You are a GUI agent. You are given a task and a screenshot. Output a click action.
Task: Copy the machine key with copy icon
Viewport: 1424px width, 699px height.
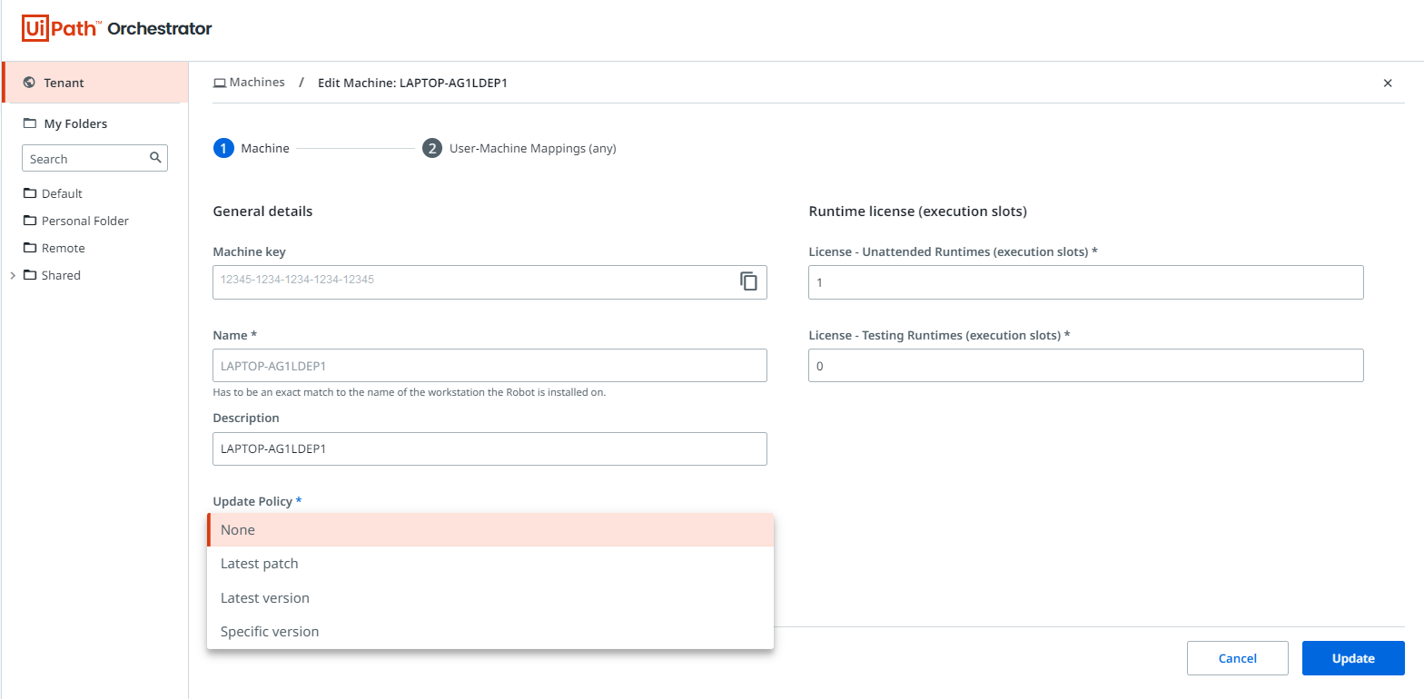(748, 281)
